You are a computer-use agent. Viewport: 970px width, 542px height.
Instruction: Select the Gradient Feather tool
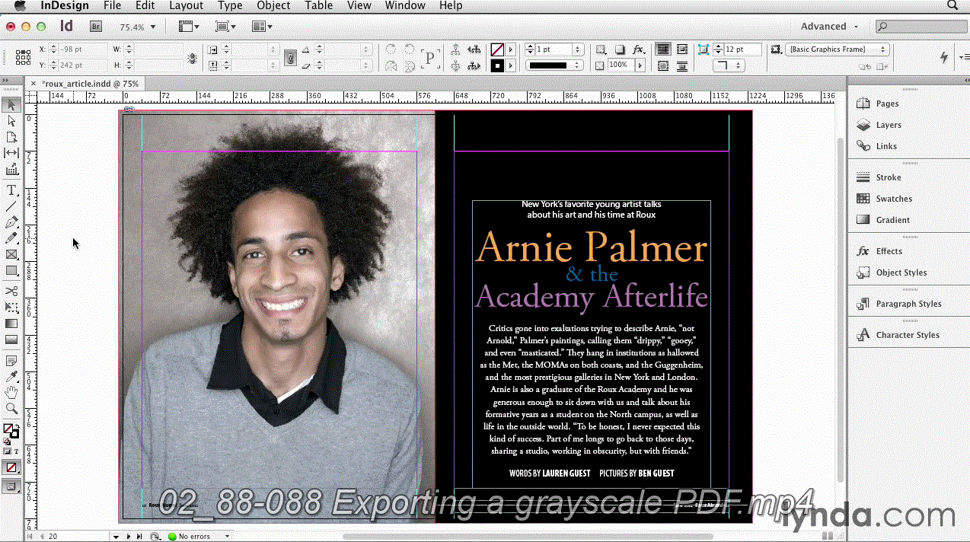point(11,340)
